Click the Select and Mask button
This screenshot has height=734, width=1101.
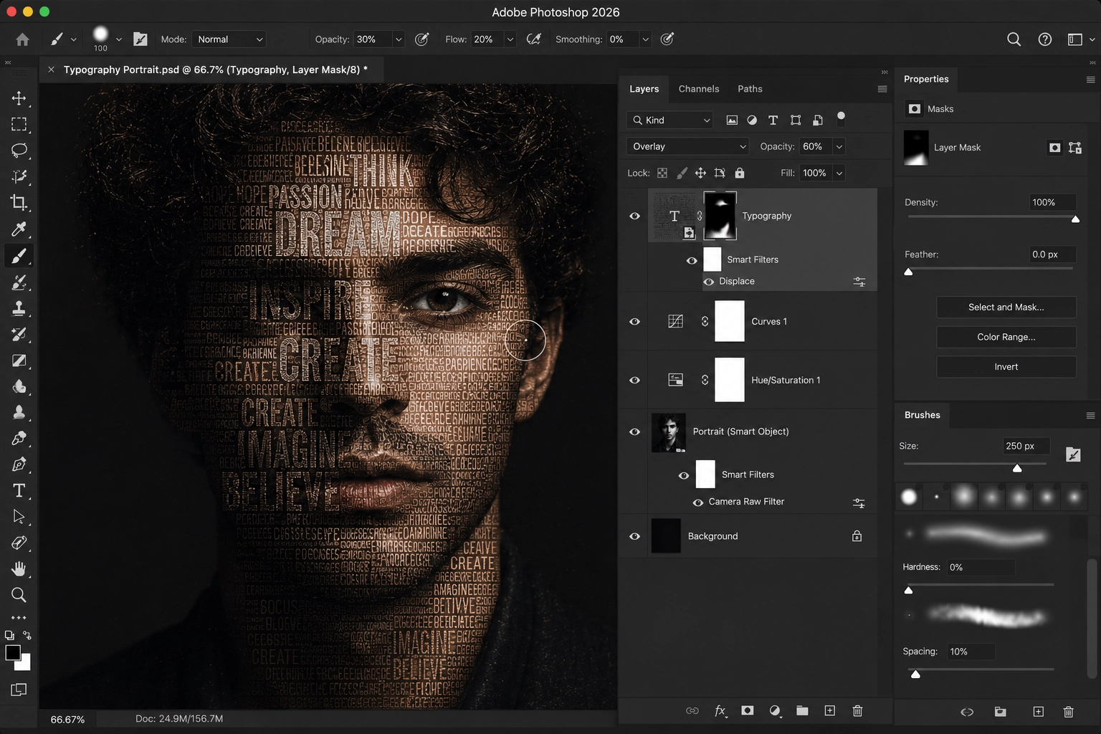[1006, 308]
